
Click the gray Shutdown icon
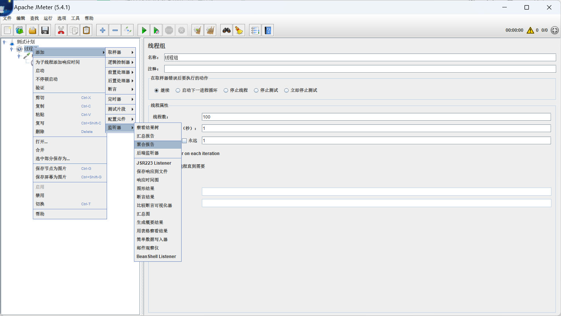(x=182, y=30)
